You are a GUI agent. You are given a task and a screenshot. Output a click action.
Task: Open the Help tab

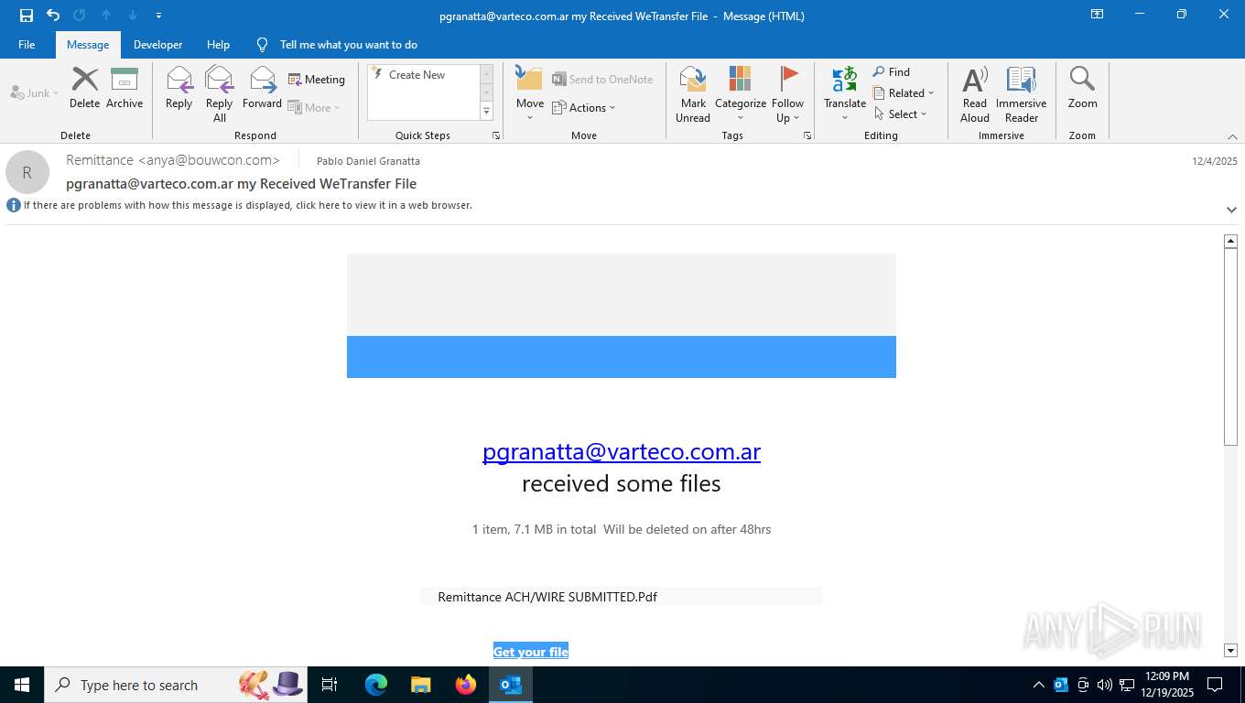(218, 44)
